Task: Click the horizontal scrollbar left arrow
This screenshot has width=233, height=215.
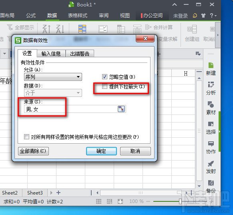Action: [x=97, y=193]
